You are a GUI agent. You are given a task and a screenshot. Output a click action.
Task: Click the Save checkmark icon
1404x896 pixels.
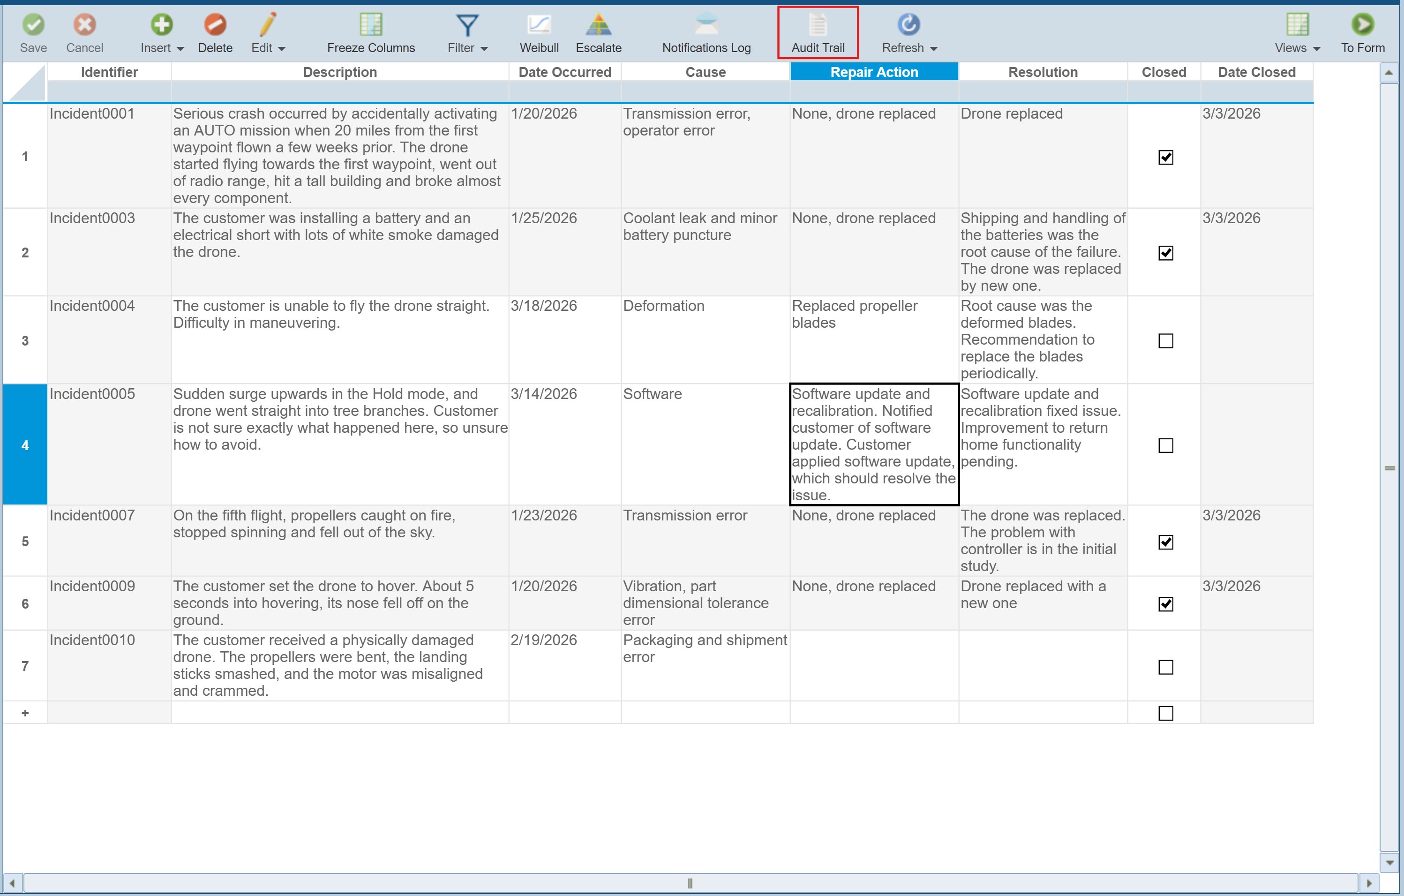click(33, 24)
